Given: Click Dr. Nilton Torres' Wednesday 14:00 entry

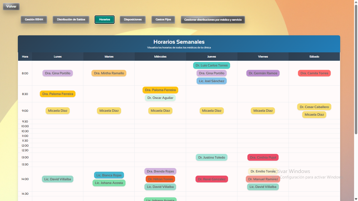Looking at the screenshot, I should pyautogui.click(x=160, y=179).
